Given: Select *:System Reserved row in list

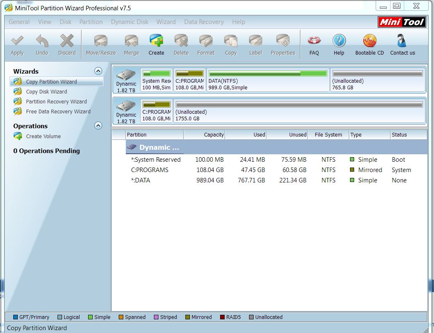Looking at the screenshot, I should (x=276, y=160).
